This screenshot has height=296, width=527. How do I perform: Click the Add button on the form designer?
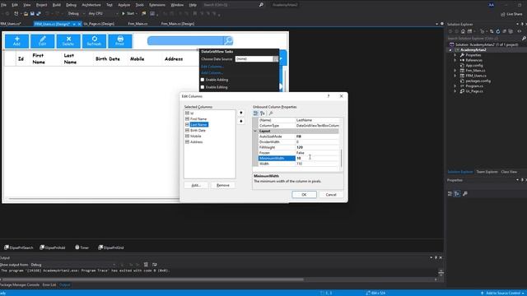pyautogui.click(x=16, y=41)
